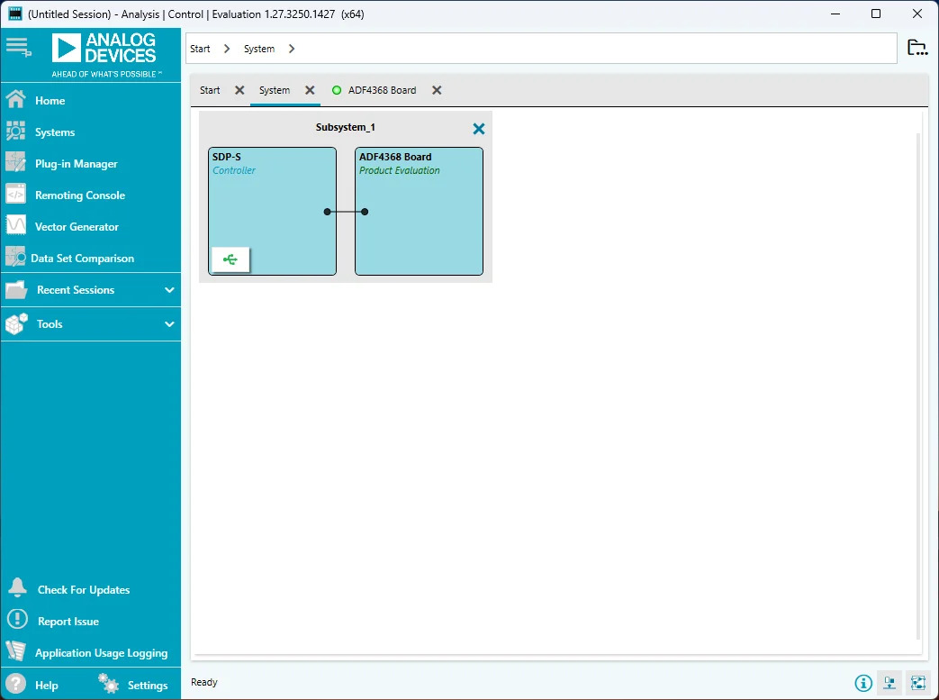Expand chevron after Start breadcrumb

tap(227, 49)
